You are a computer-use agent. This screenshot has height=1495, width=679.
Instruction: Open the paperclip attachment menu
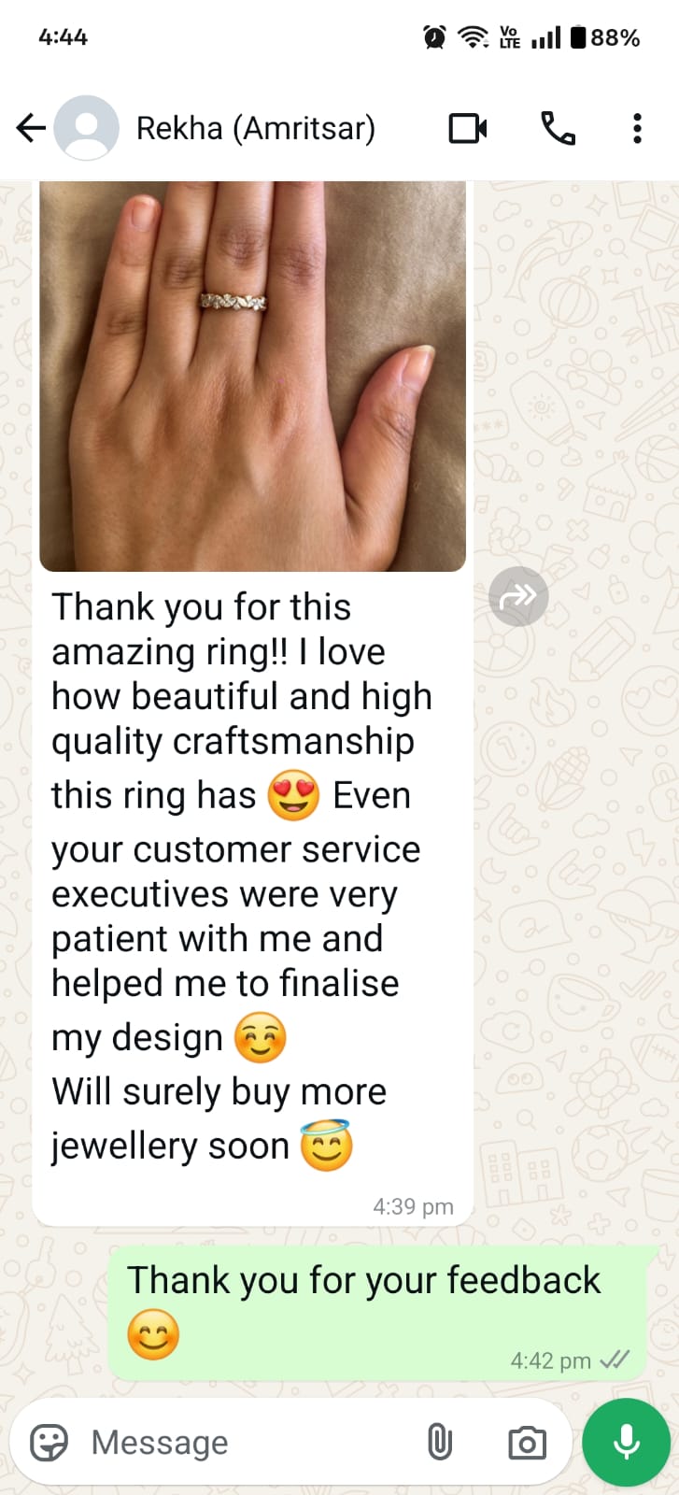click(439, 1443)
